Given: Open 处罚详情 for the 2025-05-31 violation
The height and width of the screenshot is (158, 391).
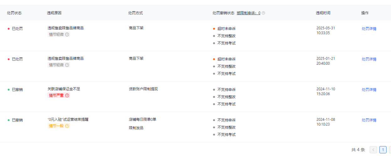Looking at the screenshot, I should click(369, 29).
